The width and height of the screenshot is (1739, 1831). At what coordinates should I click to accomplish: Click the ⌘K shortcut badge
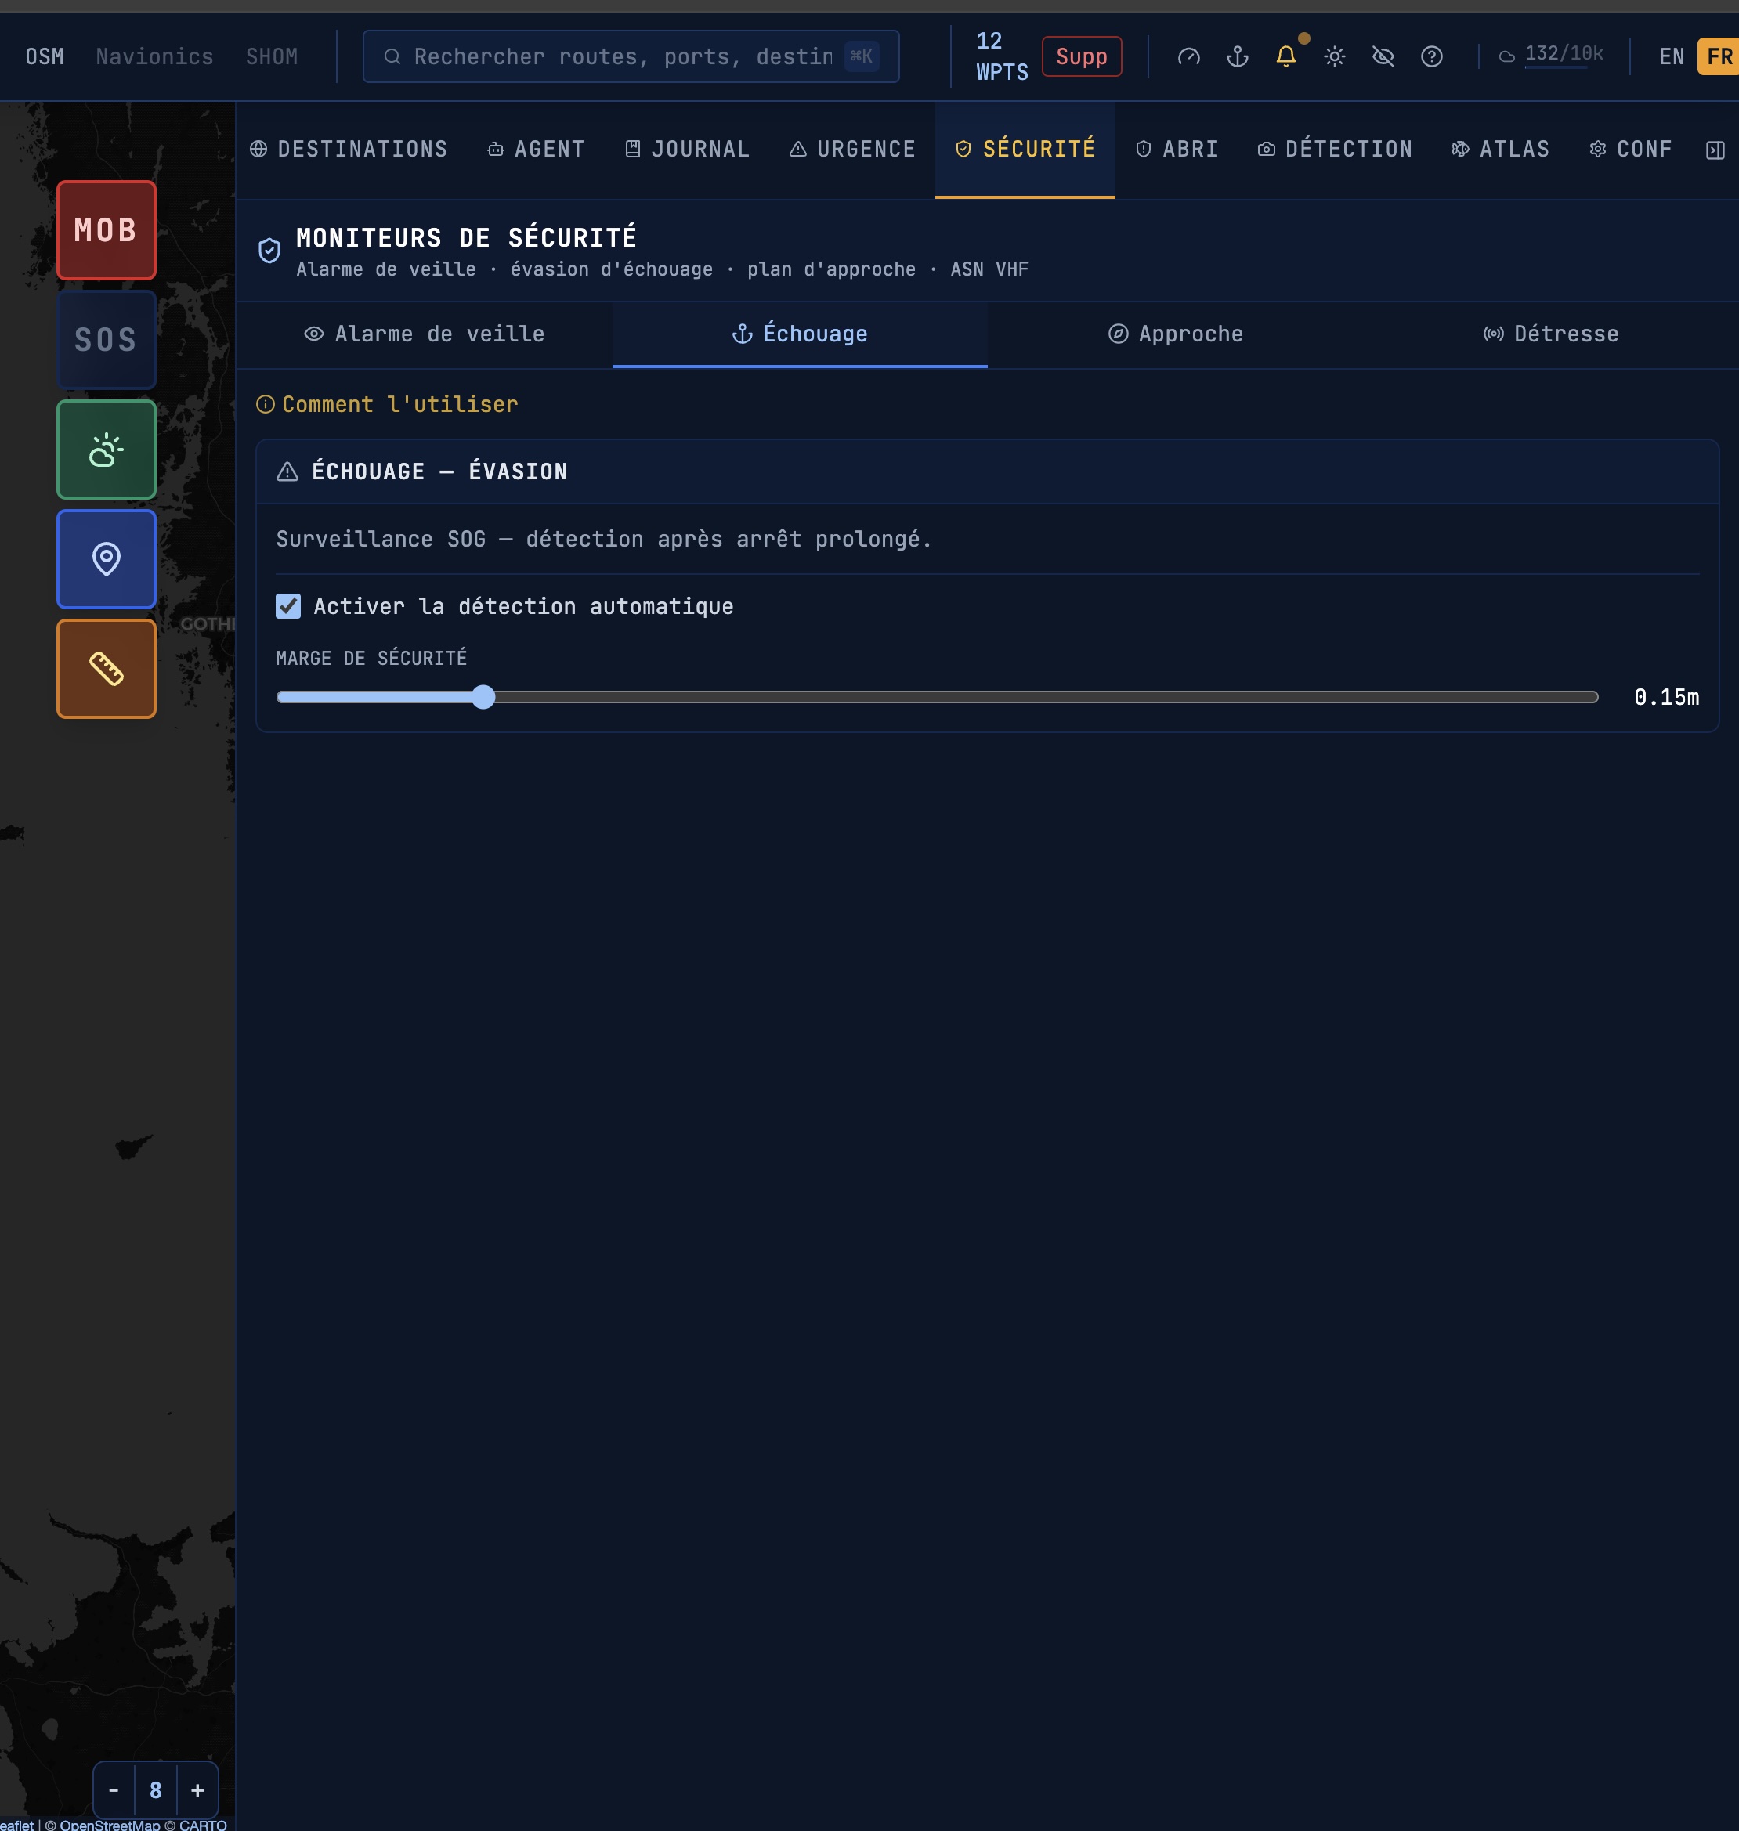pos(861,56)
